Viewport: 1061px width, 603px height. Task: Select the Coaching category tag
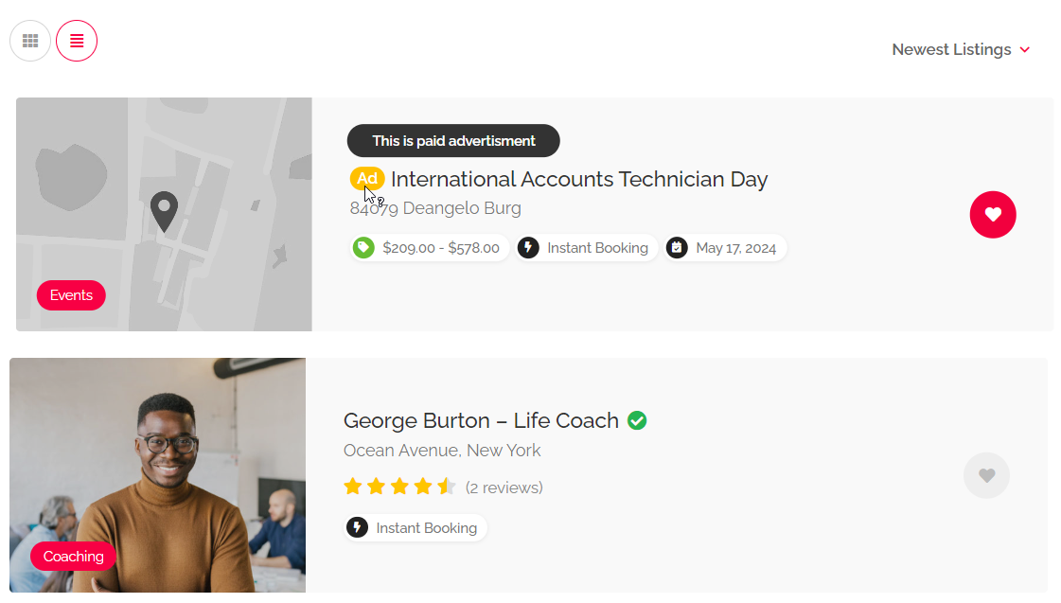73,557
